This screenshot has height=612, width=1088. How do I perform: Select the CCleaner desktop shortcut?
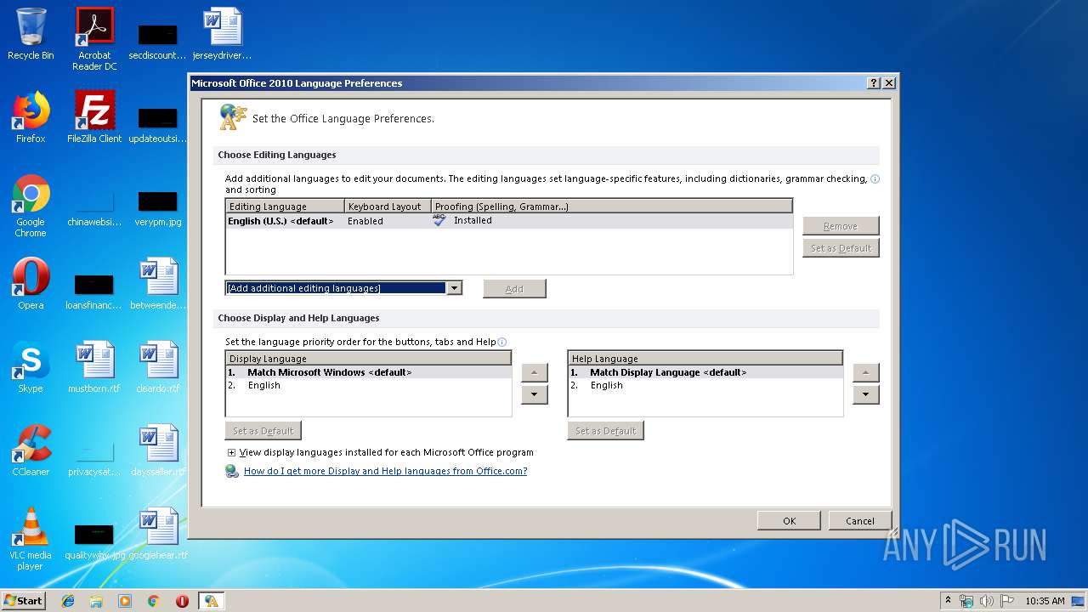pyautogui.click(x=31, y=450)
